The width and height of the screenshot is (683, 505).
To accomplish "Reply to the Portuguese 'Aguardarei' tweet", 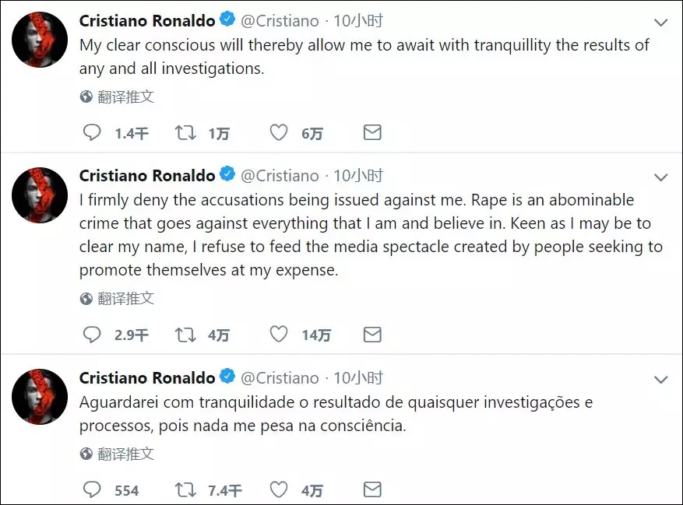I will pyautogui.click(x=92, y=489).
